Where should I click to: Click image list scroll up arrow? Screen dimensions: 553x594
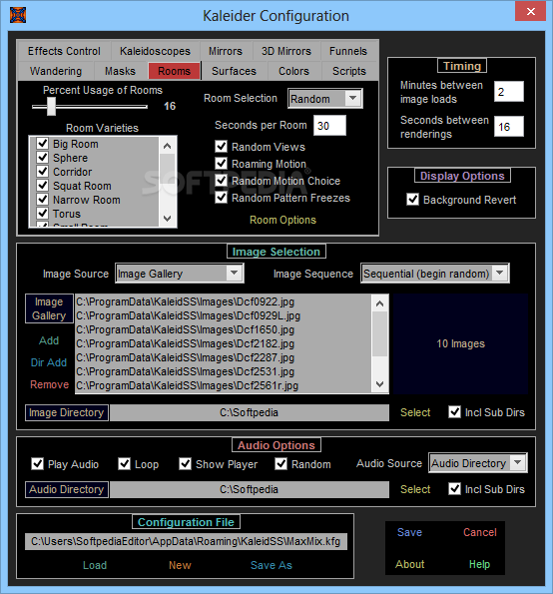(x=380, y=303)
